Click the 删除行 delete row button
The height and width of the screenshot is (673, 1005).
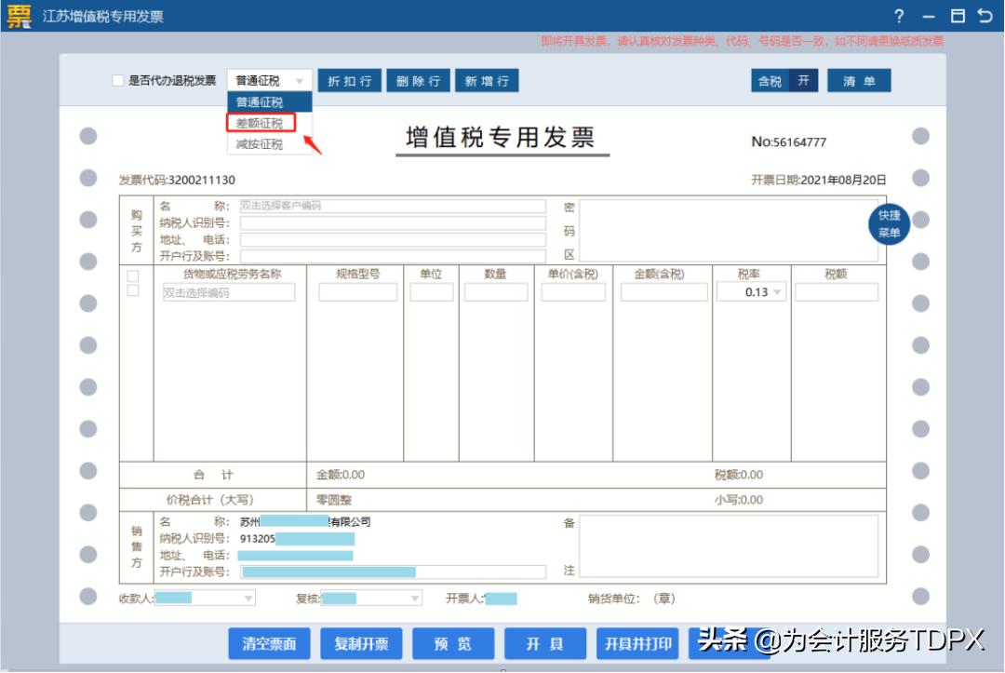(x=418, y=80)
